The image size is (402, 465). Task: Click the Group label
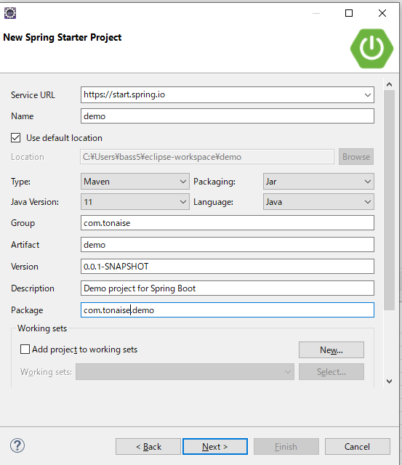(x=23, y=223)
